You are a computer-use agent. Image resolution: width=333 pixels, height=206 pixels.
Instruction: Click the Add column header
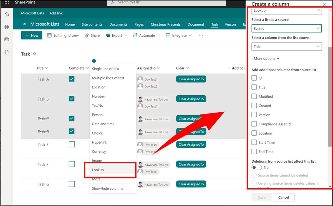[x=236, y=68]
